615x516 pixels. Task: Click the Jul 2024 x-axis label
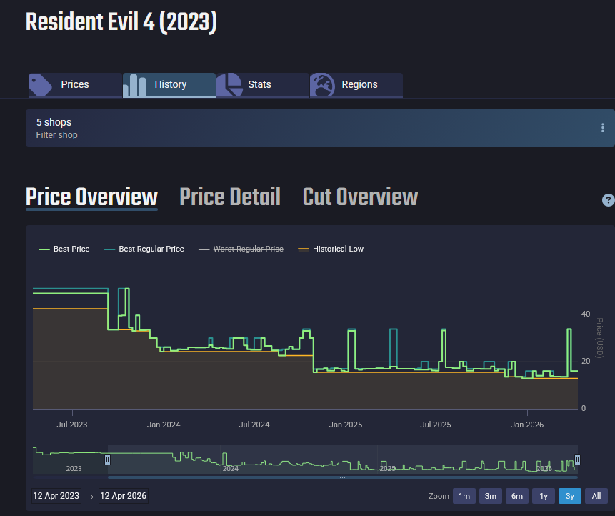[x=254, y=425]
